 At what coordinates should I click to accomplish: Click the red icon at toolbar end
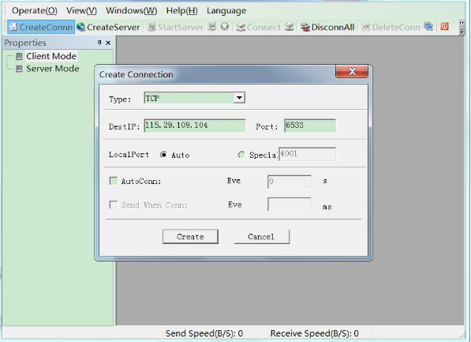point(444,27)
